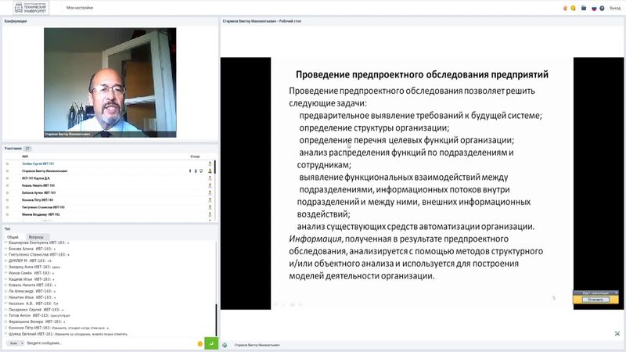Image resolution: width=626 pixels, height=352 pixels.
Task: Open the folder icon in top bar
Action: pos(584,8)
